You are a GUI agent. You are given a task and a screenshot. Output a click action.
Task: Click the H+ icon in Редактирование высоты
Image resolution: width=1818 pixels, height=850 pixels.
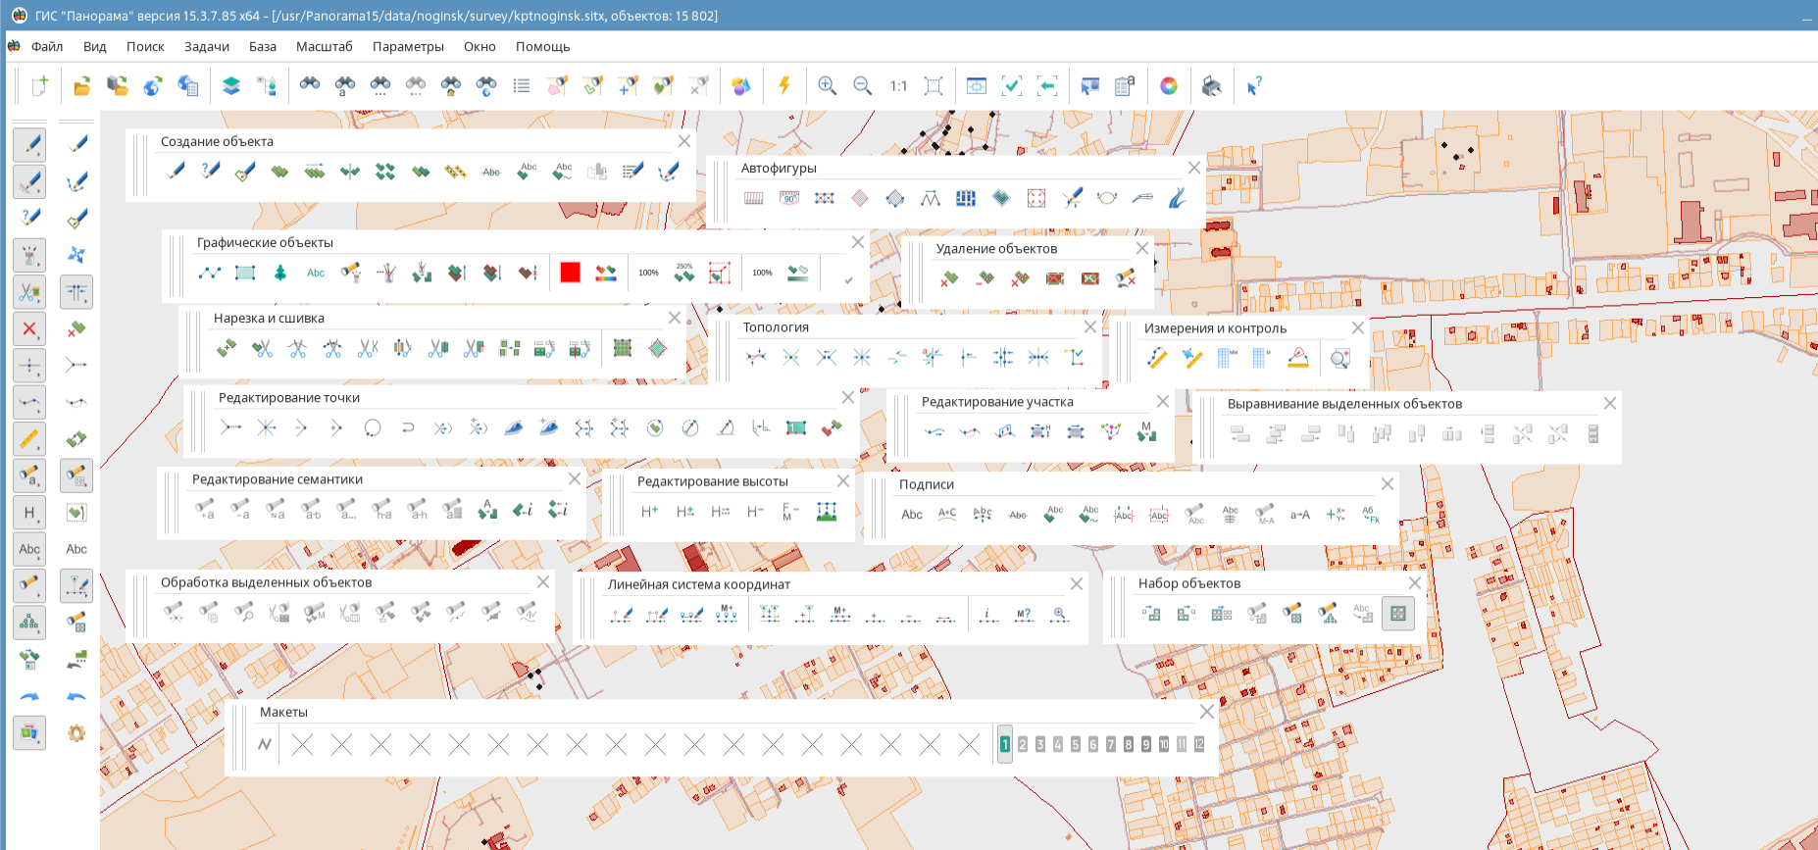649,512
